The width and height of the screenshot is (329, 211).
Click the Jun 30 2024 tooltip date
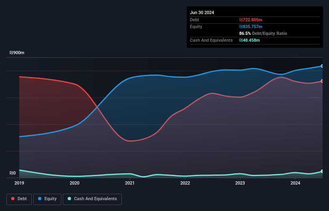tap(202, 12)
